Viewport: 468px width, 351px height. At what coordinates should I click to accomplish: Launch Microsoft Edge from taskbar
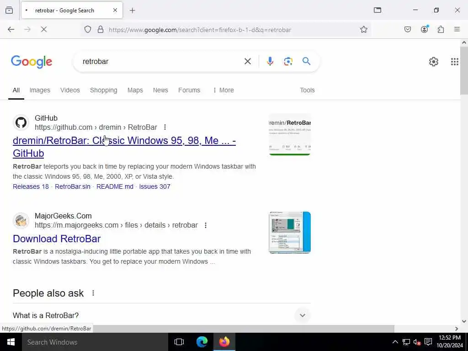point(202,342)
